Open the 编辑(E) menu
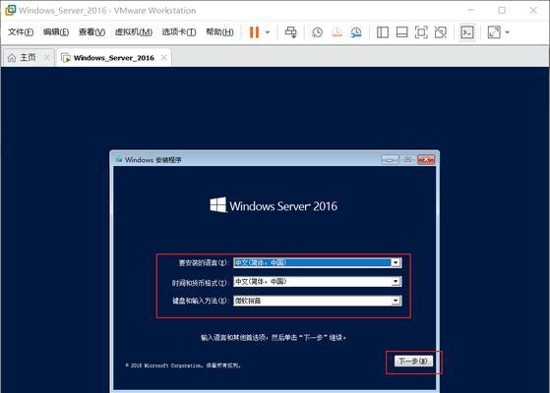This screenshot has width=550, height=393. 56,32
